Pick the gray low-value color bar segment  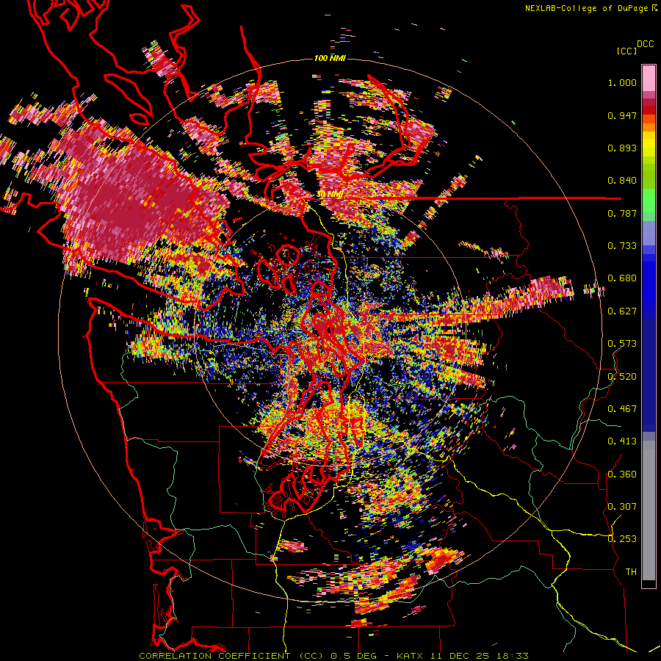click(649, 510)
